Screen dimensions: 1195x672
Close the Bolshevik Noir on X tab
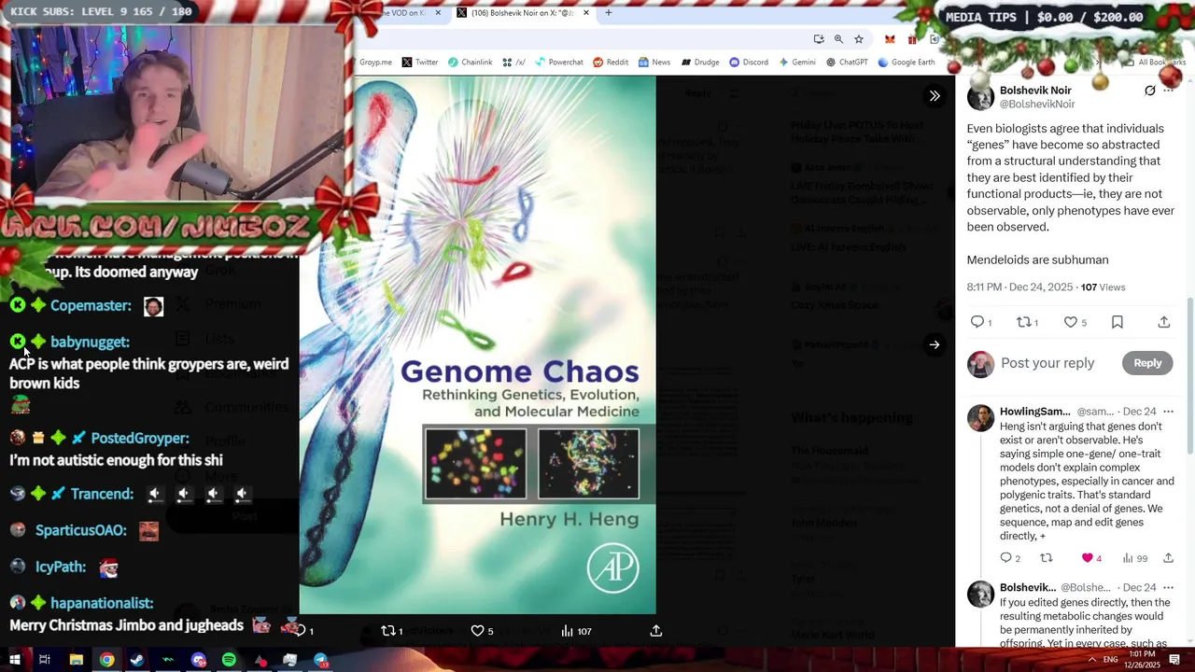click(586, 12)
